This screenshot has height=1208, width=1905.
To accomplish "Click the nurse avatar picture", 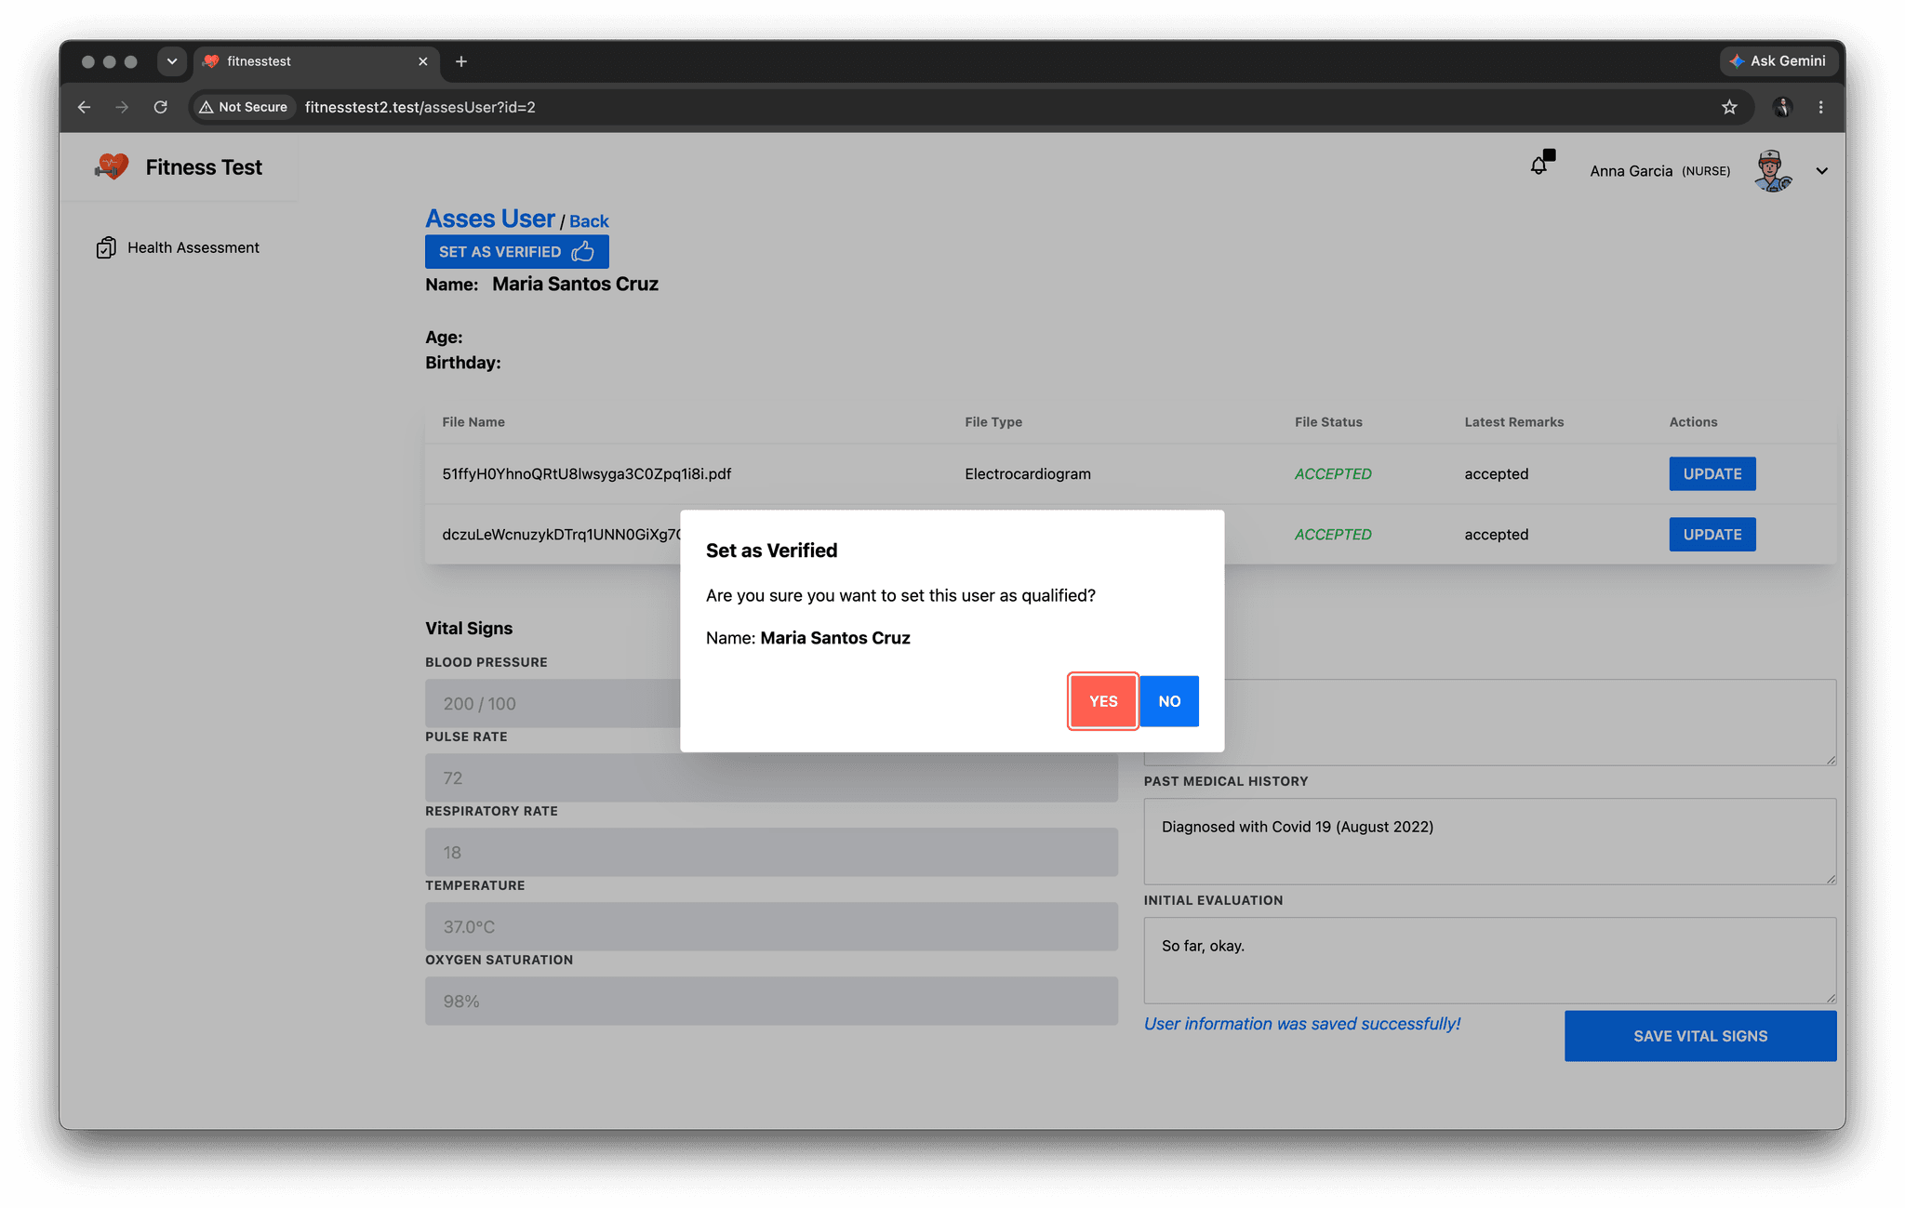I will click(x=1772, y=171).
